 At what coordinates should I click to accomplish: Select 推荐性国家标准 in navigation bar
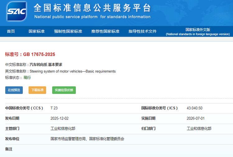tap(105, 31)
